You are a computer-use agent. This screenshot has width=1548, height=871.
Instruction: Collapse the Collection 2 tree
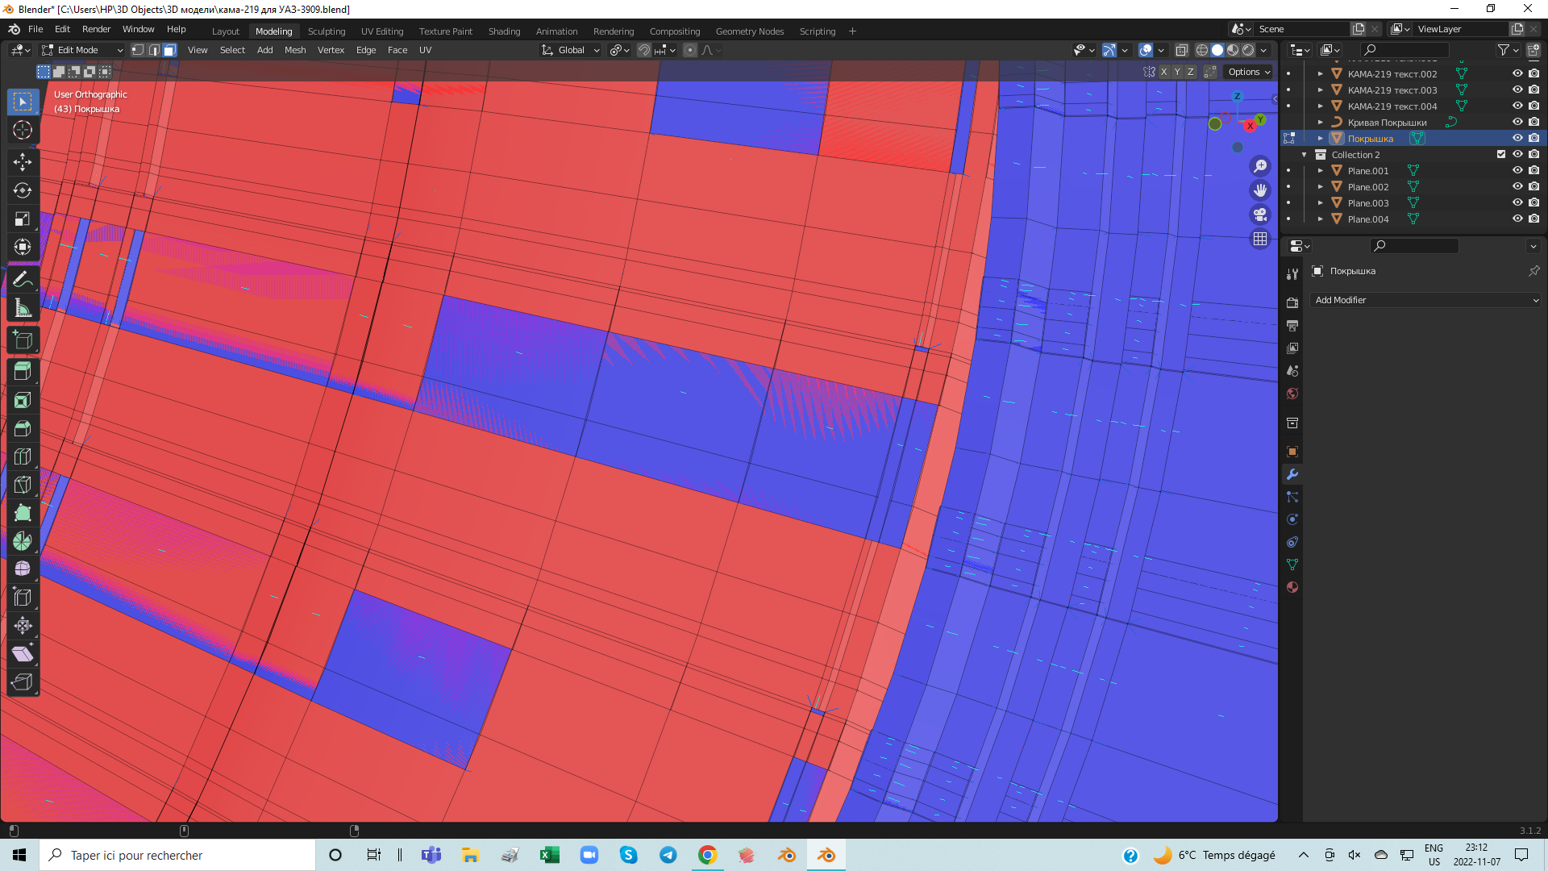tap(1305, 155)
